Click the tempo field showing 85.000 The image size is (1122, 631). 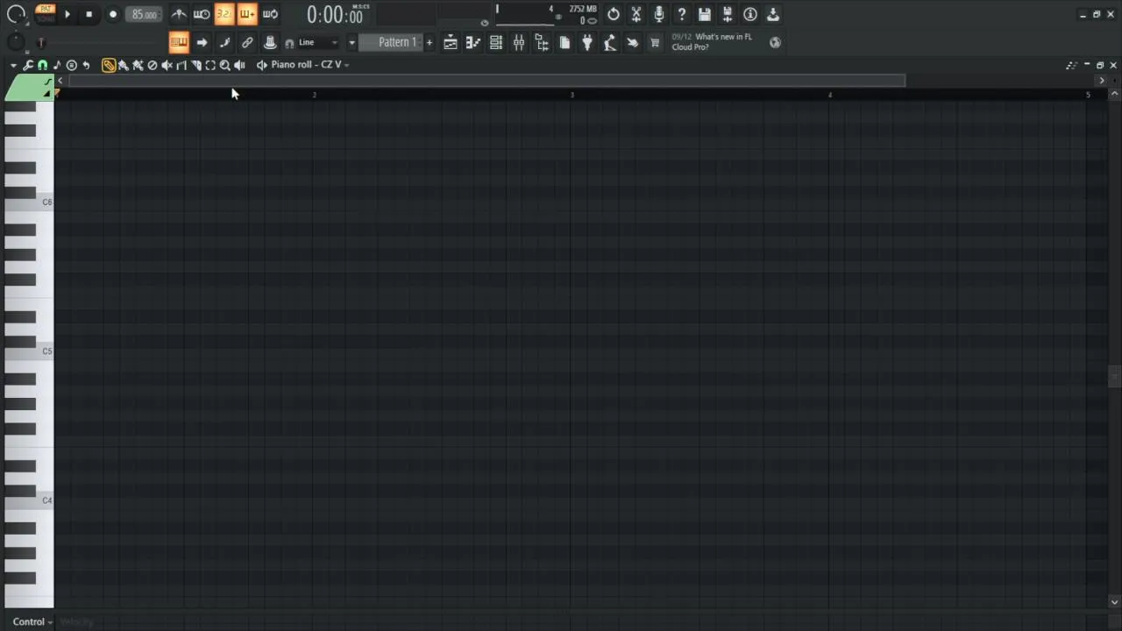(x=144, y=14)
